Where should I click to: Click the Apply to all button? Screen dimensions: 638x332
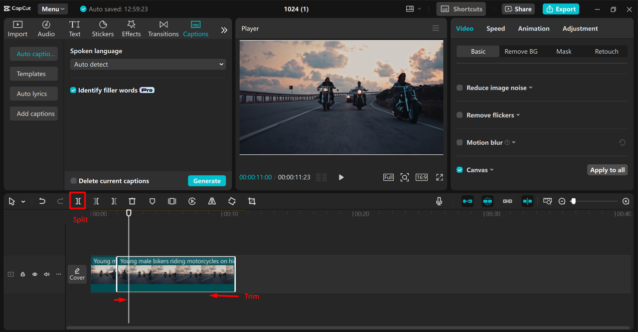[x=607, y=170]
